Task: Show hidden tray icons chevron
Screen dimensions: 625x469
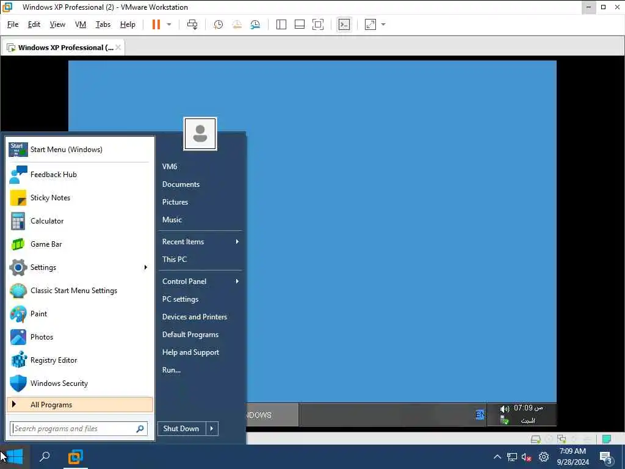Action: pyautogui.click(x=497, y=457)
